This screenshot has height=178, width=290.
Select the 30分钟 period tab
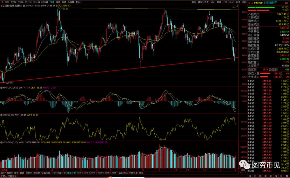point(36,2)
